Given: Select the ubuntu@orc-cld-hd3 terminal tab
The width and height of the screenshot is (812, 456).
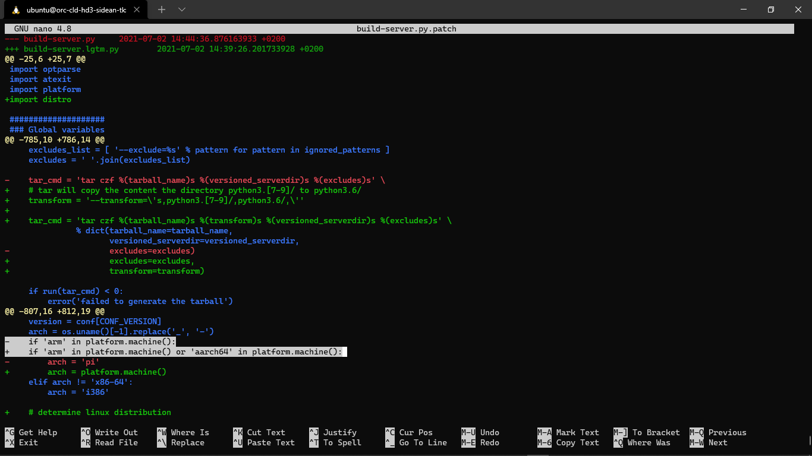Looking at the screenshot, I should pos(76,10).
